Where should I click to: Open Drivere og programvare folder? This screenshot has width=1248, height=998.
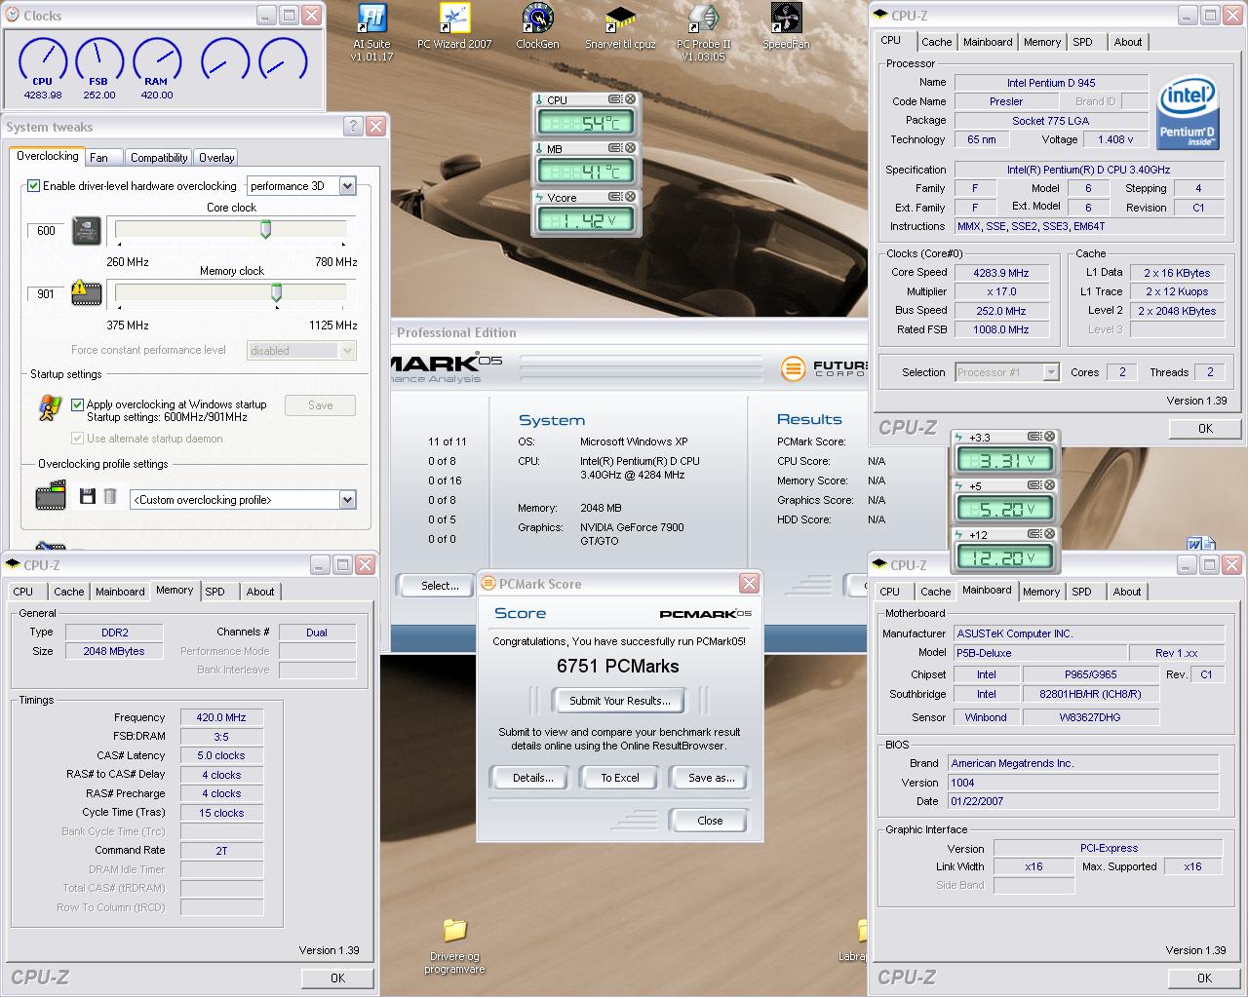coord(454,946)
